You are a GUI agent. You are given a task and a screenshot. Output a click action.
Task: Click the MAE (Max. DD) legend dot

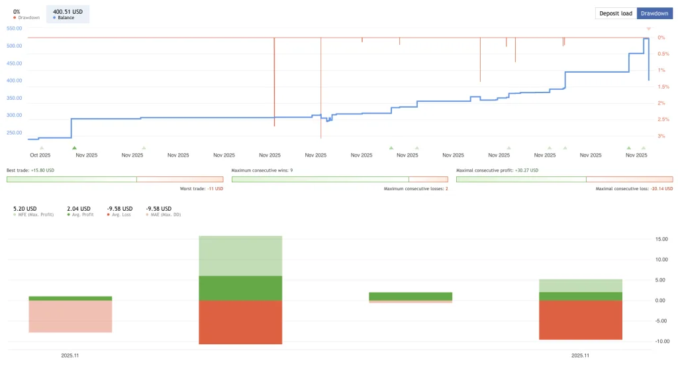(148, 215)
